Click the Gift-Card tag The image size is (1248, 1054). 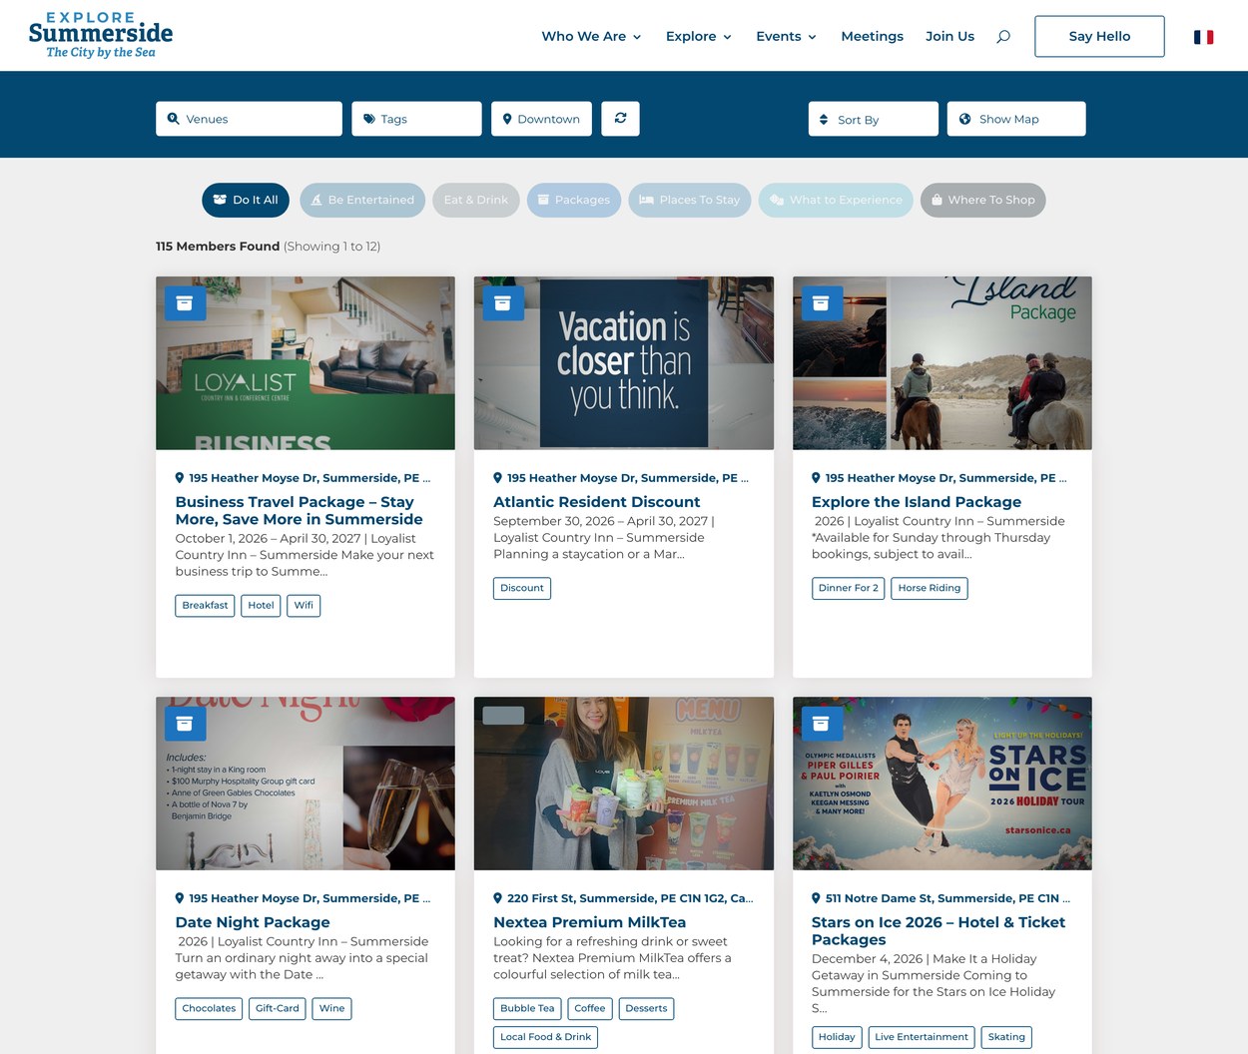tap(277, 1008)
